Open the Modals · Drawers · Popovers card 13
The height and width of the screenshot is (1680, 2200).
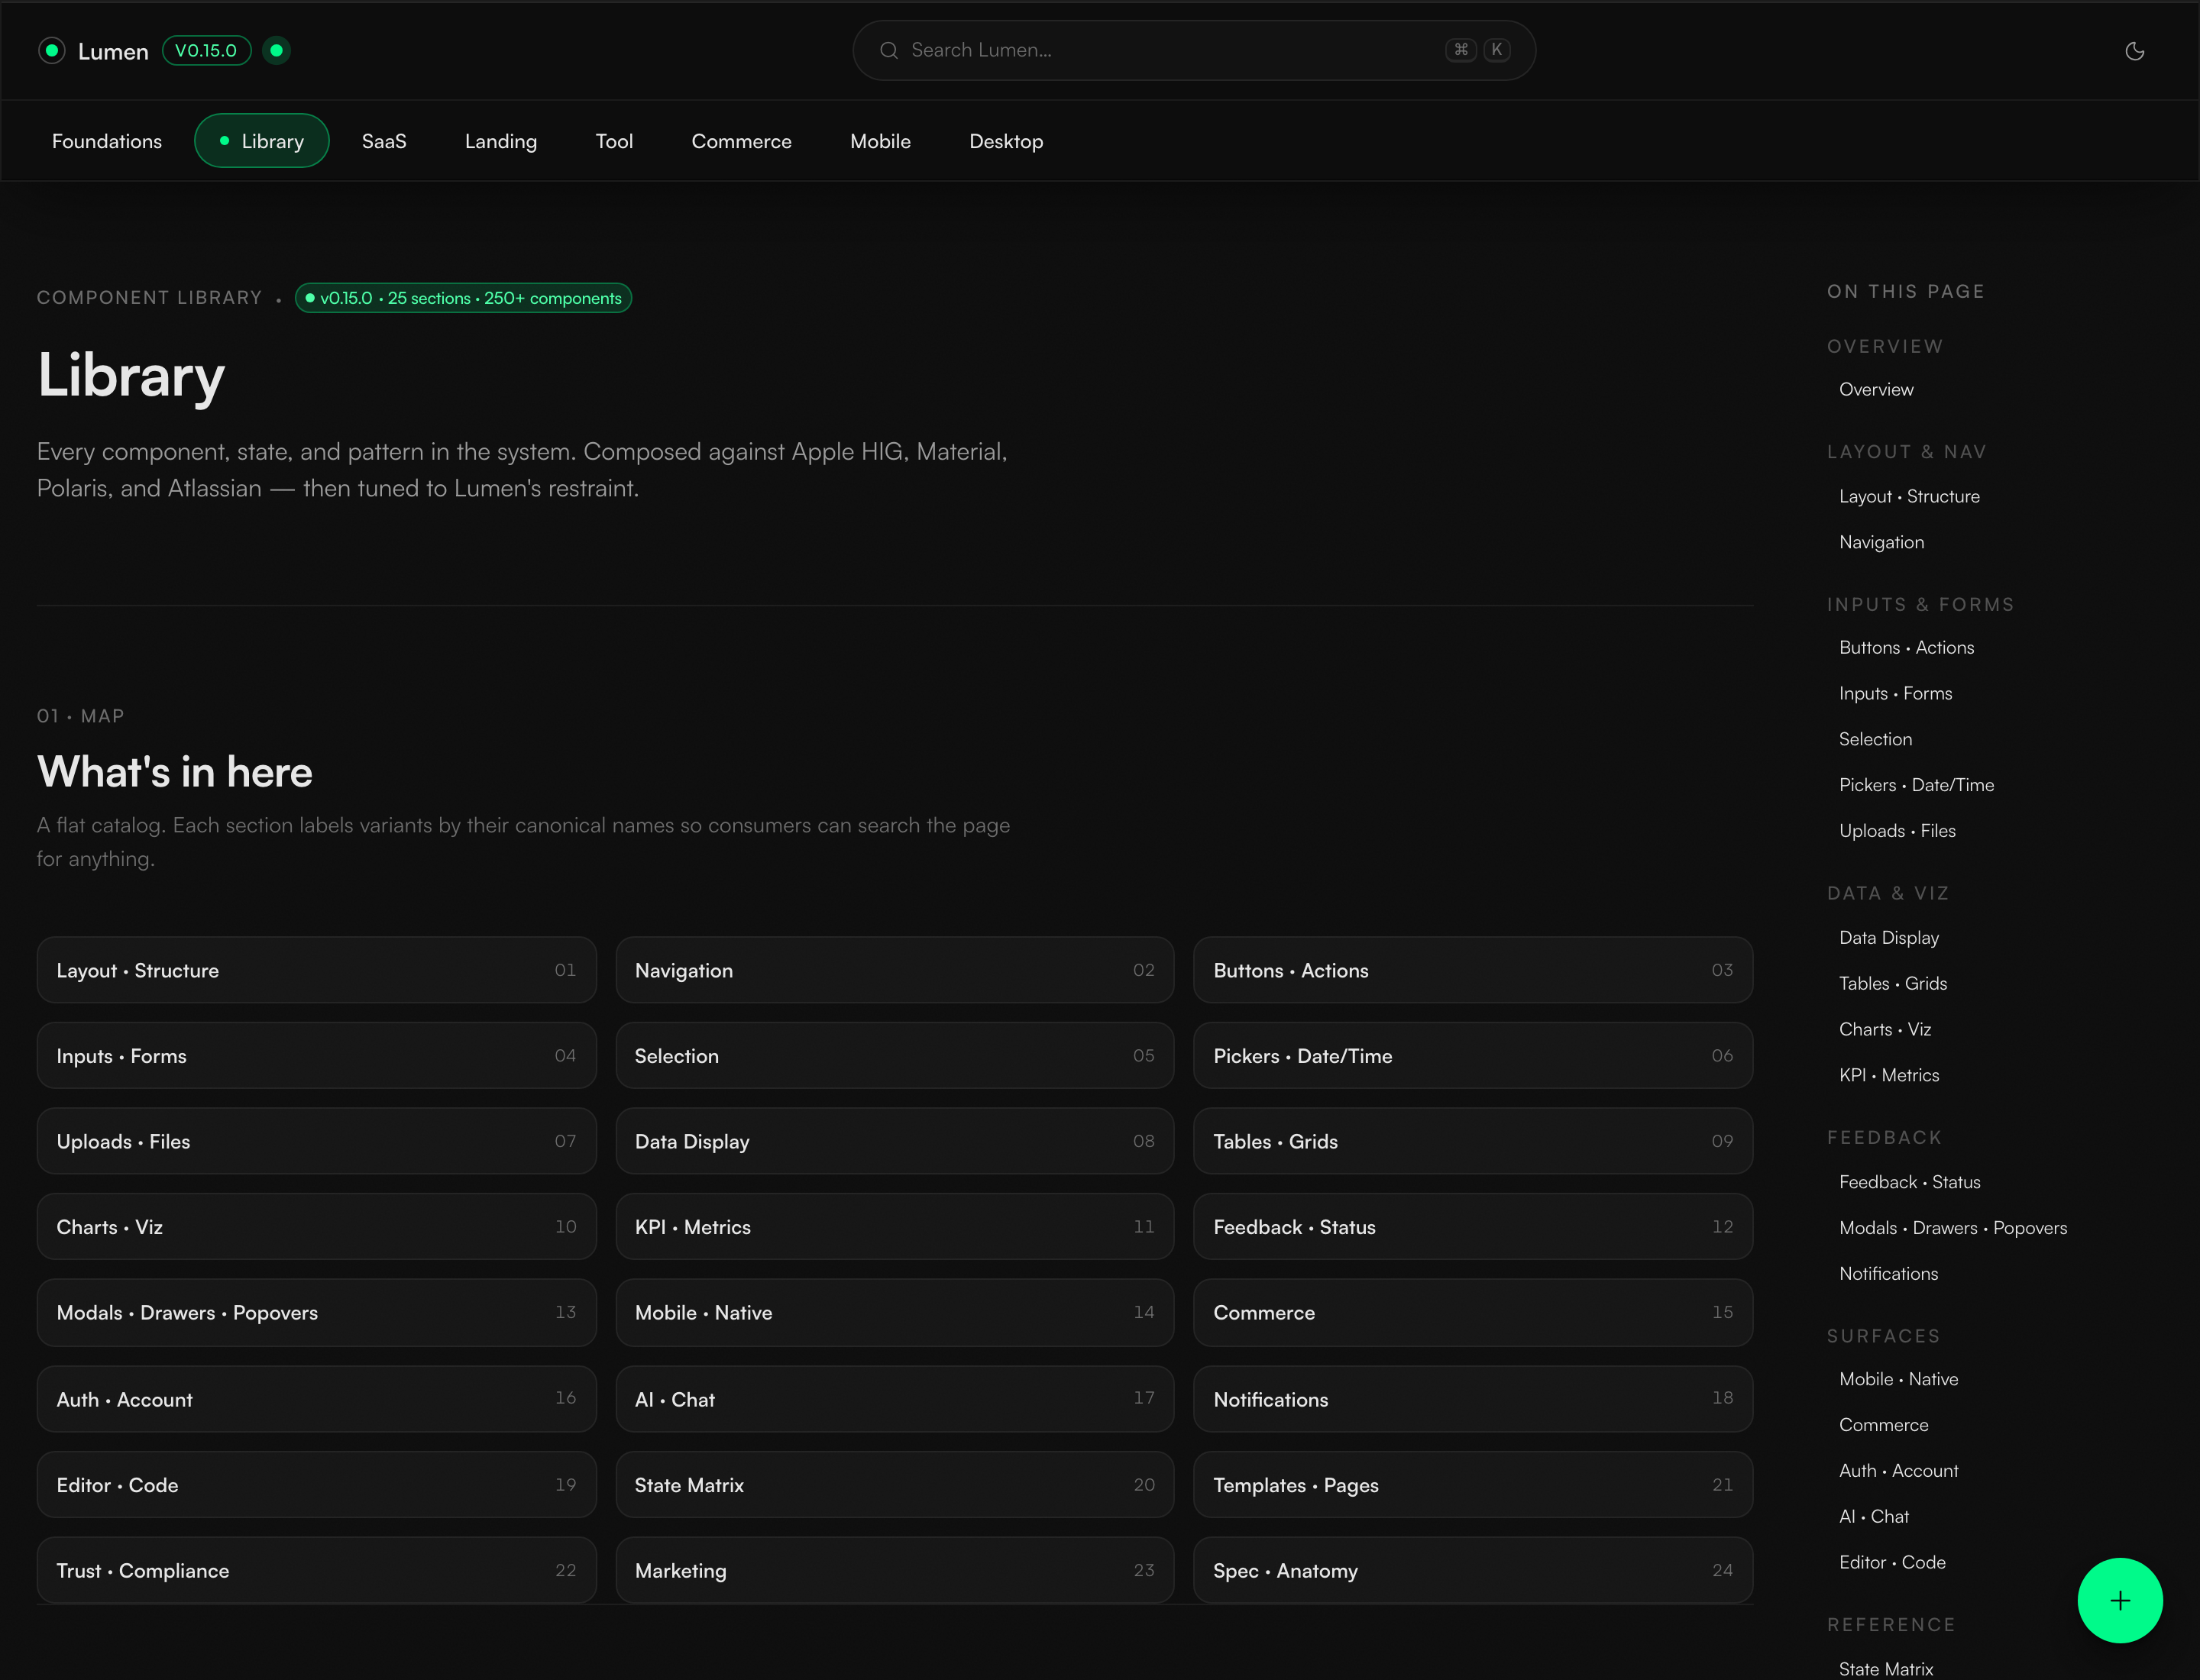tap(316, 1313)
